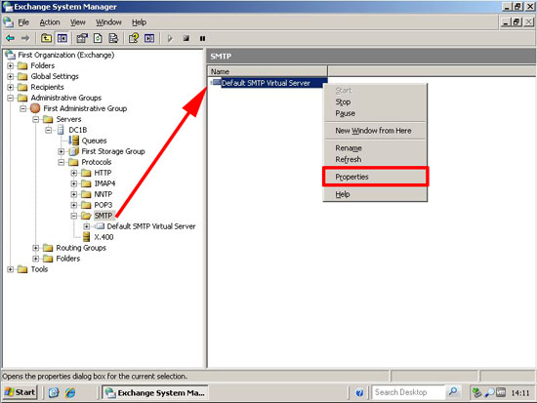
Task: Expand the IMAP4 protocol node
Action: [x=74, y=183]
